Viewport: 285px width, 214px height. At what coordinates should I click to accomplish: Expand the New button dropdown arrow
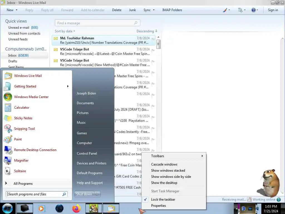point(17,10)
